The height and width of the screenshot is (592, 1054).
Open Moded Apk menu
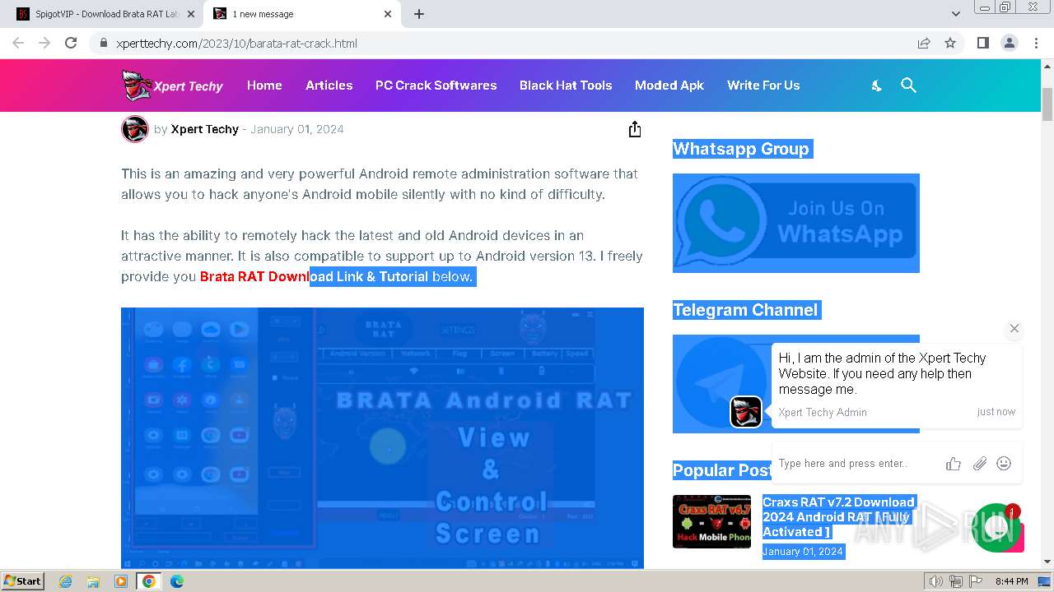(x=669, y=86)
